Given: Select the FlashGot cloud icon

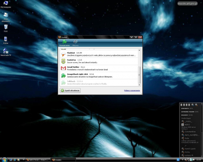Looking at the screenshot, I should [63, 54].
